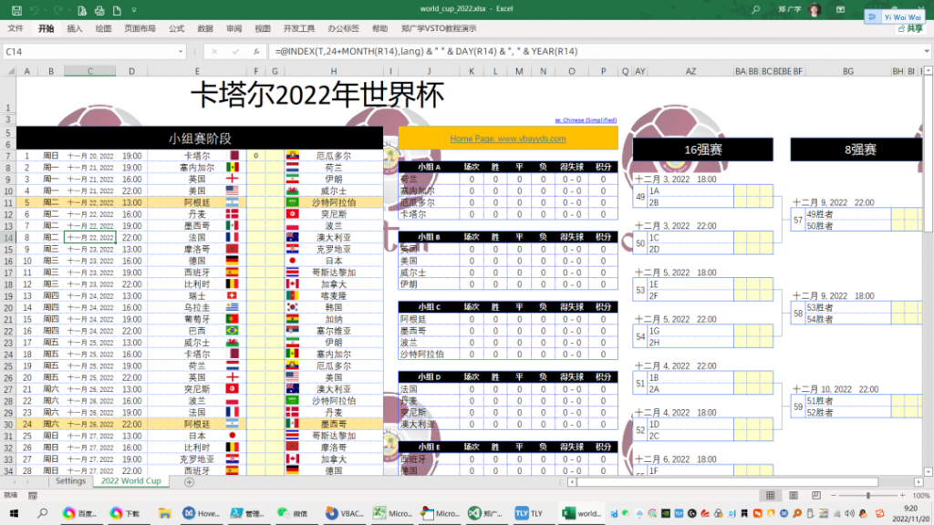Screen dimensions: 934x525
Task: Open the Insert Function (fx) dialog
Action: tap(256, 52)
